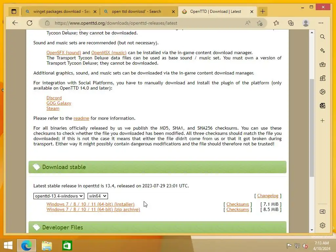Open sidebar Microsoft 365 icon
This screenshot has width=336, height=252.
(323, 92)
